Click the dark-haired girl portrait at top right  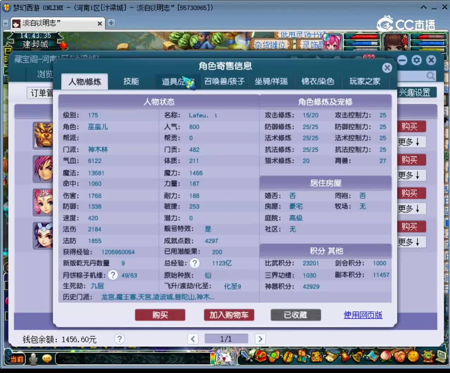click(x=396, y=42)
